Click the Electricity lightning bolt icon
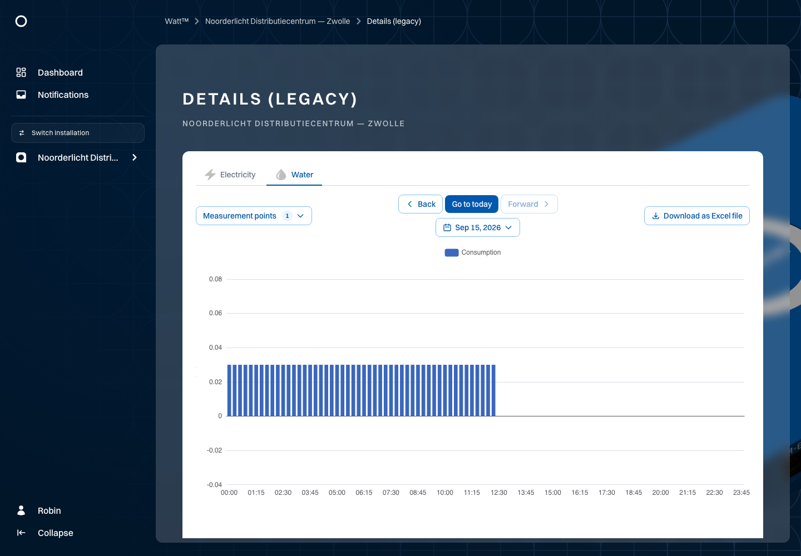This screenshot has width=801, height=556. point(210,175)
